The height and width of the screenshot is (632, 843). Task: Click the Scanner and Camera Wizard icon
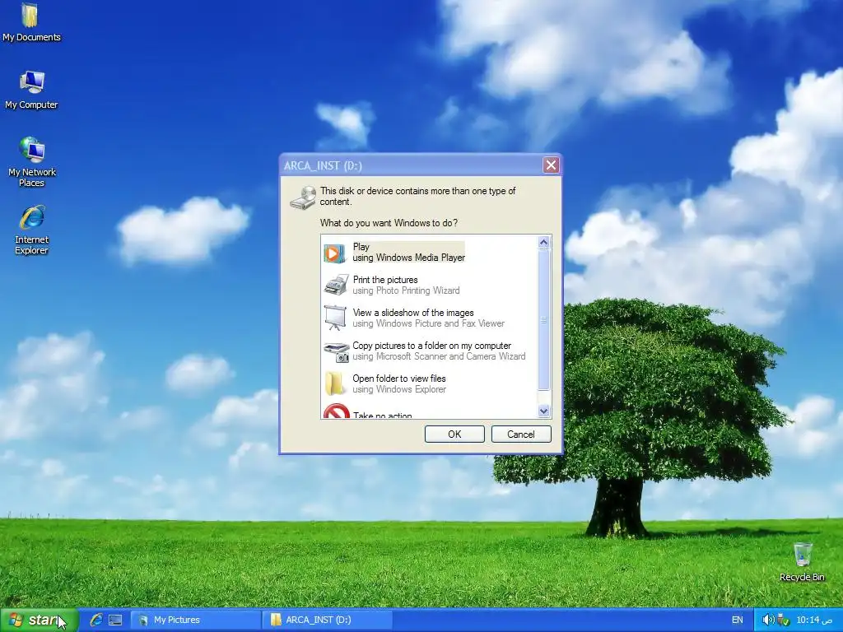336,352
